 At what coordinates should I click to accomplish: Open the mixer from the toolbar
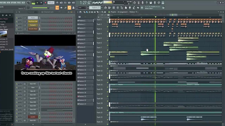(x=118, y=8)
